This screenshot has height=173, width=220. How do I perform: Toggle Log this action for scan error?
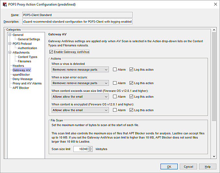click(131, 83)
